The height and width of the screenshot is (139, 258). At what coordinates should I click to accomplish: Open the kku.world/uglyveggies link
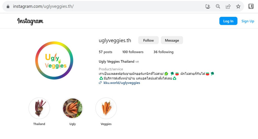122,83
